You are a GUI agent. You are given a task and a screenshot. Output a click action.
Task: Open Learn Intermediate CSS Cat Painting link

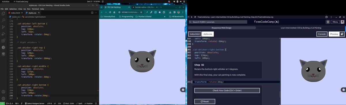click(301, 28)
